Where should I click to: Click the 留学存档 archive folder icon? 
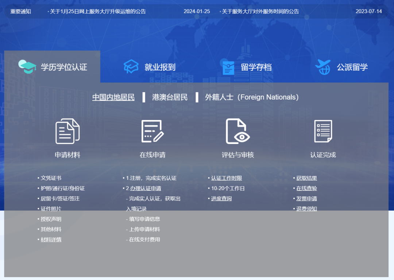tap(228, 67)
